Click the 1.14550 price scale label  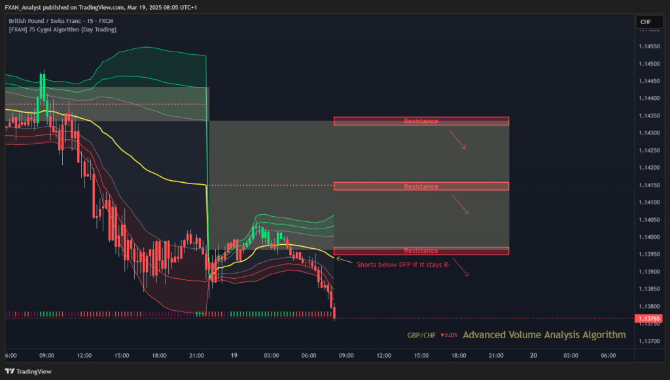tap(649, 46)
